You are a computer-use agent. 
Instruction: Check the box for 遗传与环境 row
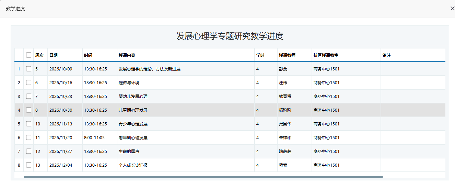28,82
